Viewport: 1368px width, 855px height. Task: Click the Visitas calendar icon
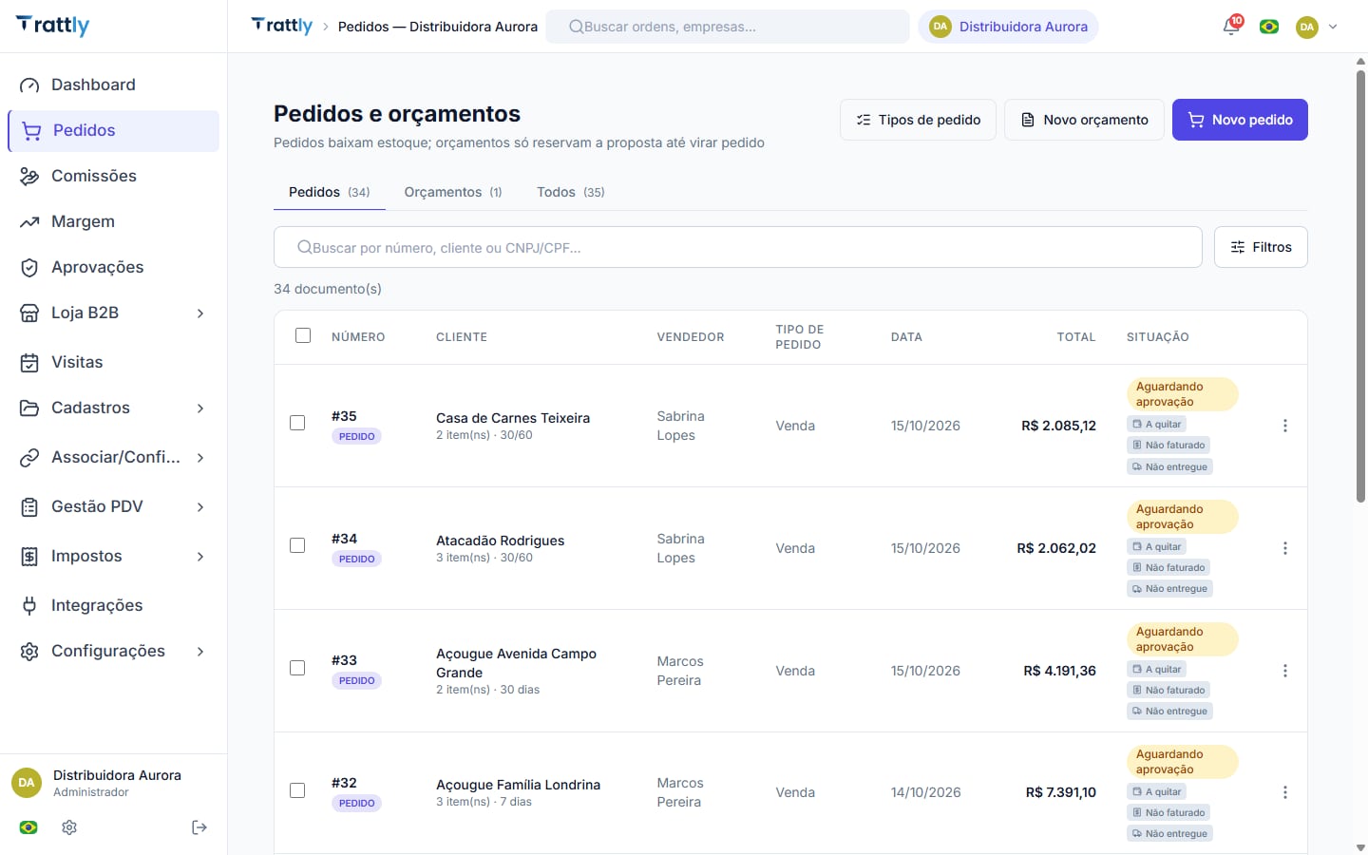(x=29, y=362)
